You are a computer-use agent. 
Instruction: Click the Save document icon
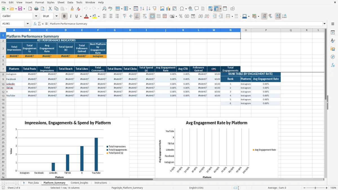[x=20, y=9]
